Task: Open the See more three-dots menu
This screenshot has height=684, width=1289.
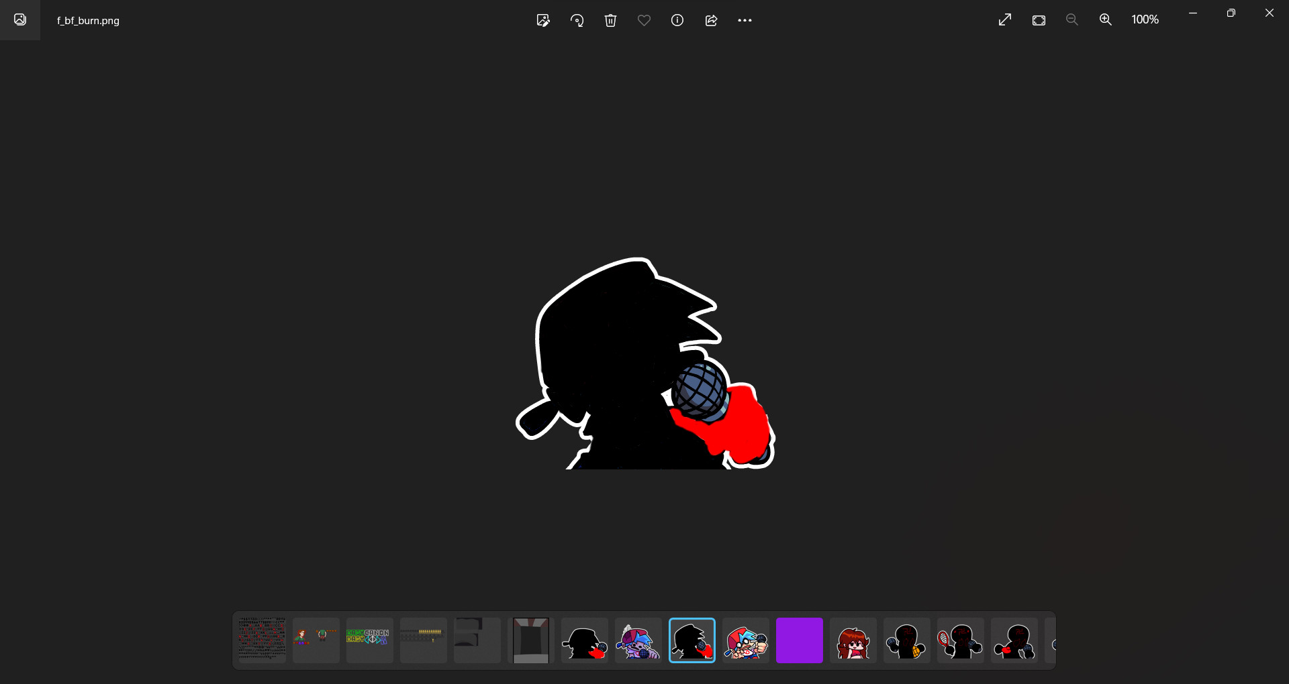Action: pyautogui.click(x=745, y=20)
